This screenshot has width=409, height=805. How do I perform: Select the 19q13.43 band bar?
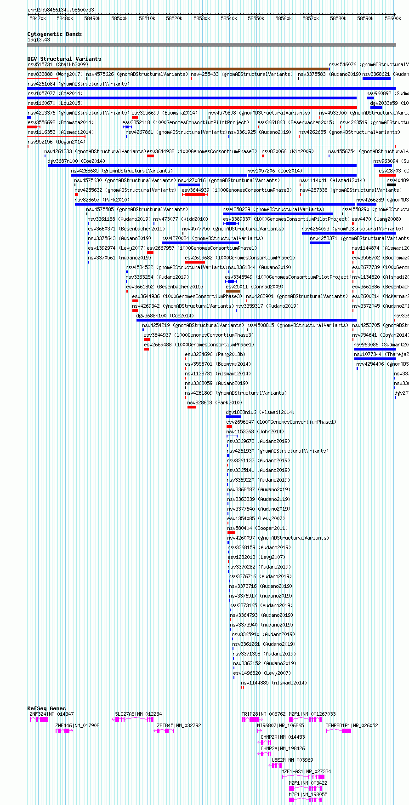(211, 45)
